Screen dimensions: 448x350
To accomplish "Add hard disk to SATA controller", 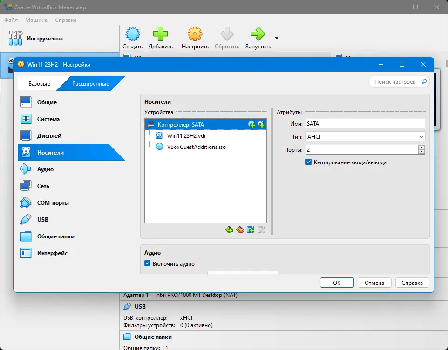I will pos(261,124).
